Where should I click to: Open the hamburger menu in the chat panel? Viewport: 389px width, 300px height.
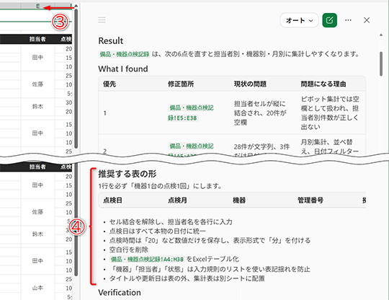(x=102, y=20)
